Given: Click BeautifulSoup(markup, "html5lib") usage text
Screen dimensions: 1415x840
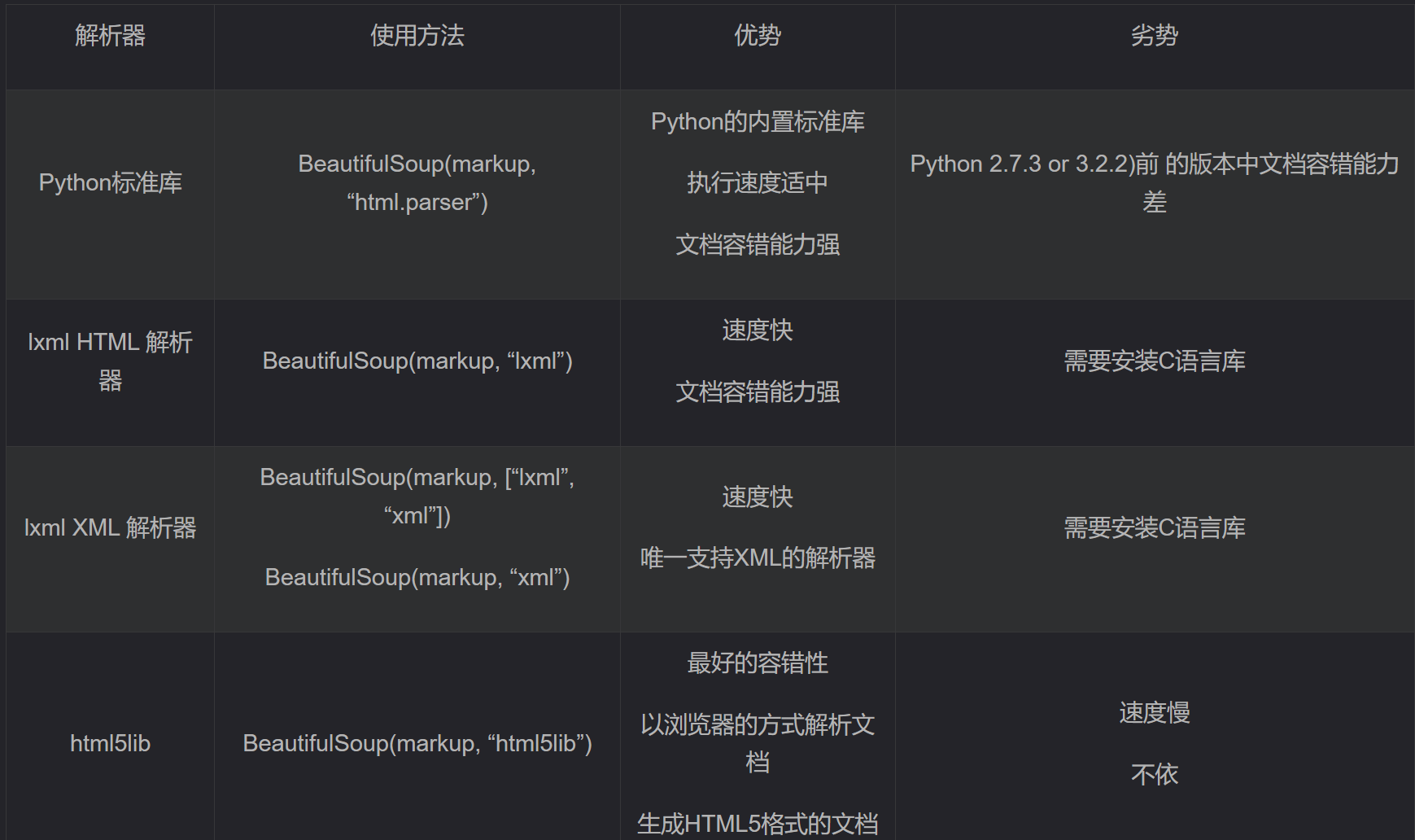Looking at the screenshot, I should pos(417,744).
